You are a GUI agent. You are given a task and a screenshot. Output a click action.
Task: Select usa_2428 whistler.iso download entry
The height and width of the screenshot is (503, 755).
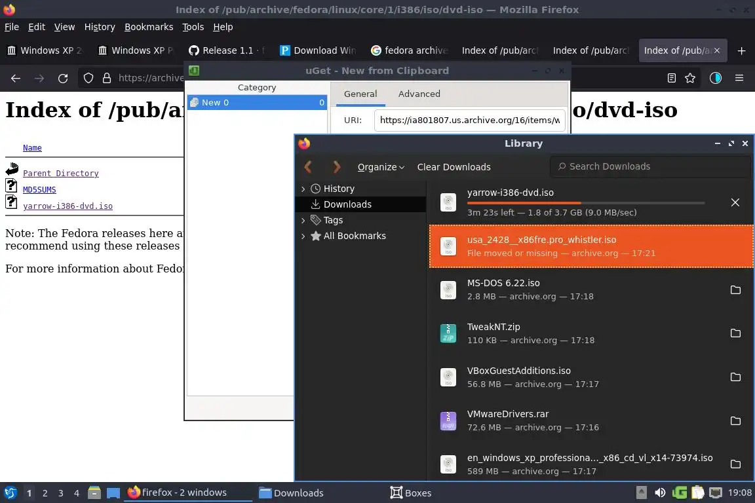tap(590, 246)
